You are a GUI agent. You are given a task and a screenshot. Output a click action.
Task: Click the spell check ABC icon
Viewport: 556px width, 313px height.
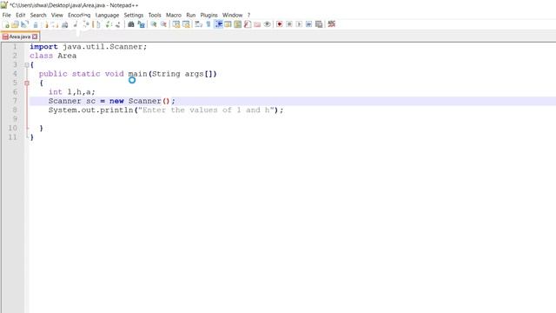332,24
